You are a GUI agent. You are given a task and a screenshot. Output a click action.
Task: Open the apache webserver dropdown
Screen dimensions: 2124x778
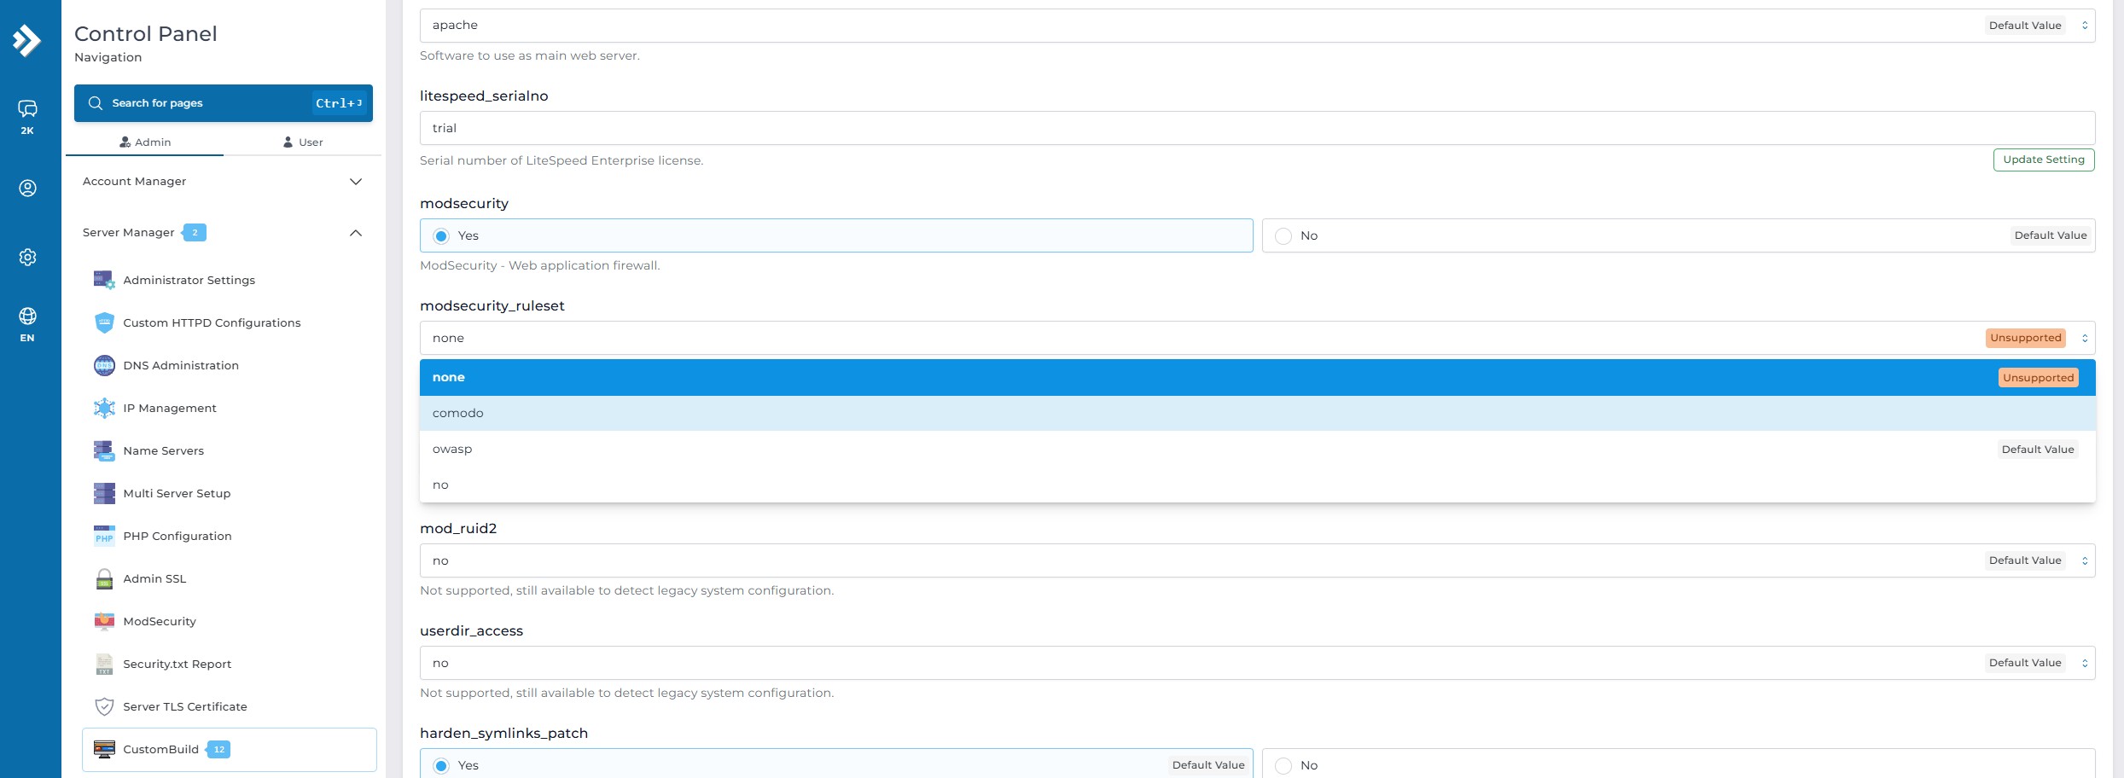(x=1257, y=26)
